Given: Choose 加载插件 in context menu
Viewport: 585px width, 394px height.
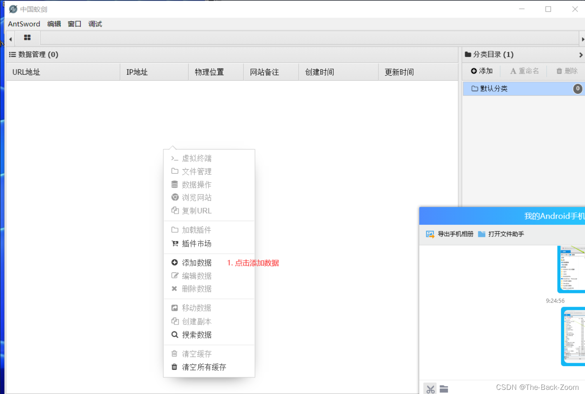Looking at the screenshot, I should coord(209,230).
